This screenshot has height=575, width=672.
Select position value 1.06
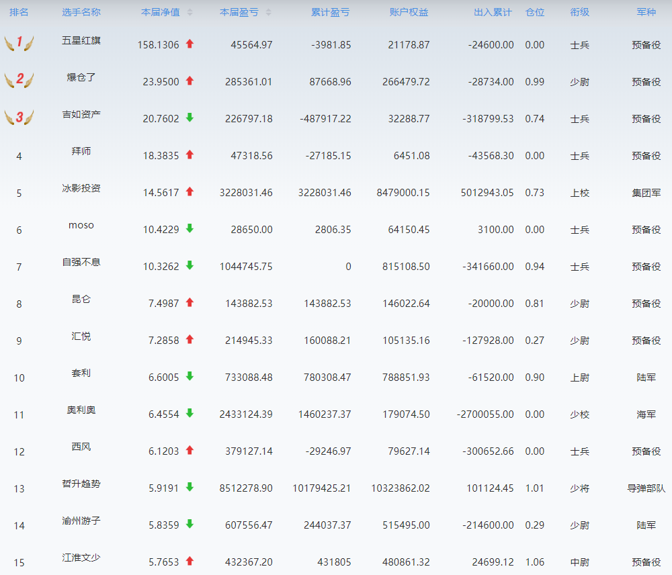click(535, 562)
